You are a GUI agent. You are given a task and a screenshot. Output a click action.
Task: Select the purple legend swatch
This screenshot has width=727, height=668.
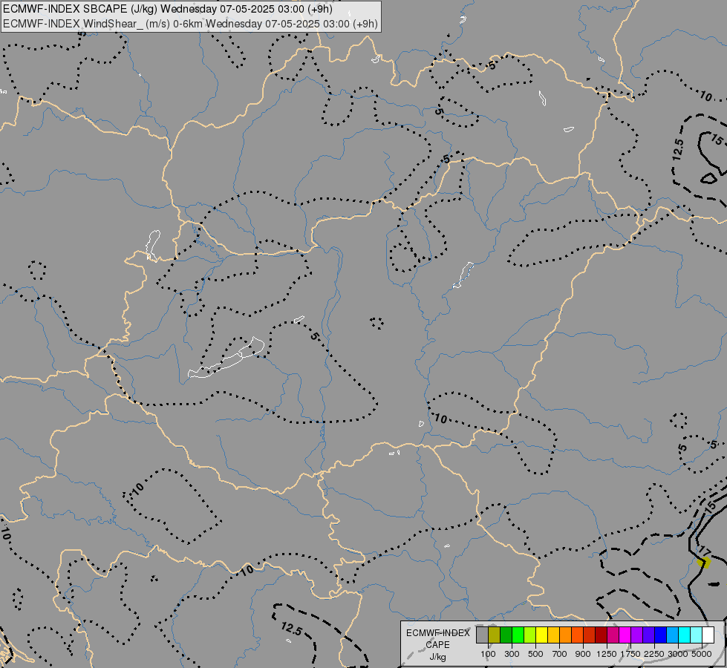[x=636, y=635]
